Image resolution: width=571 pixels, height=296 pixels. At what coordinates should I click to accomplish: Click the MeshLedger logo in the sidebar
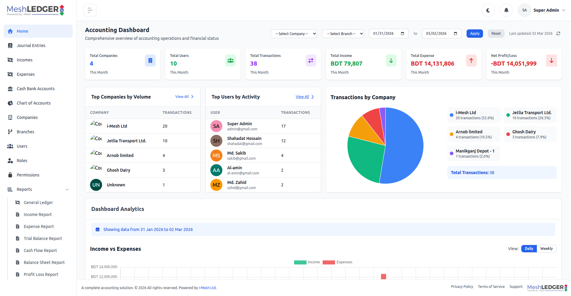coord(35,10)
